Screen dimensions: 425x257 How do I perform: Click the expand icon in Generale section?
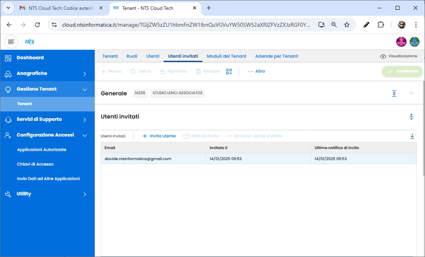coord(394,93)
